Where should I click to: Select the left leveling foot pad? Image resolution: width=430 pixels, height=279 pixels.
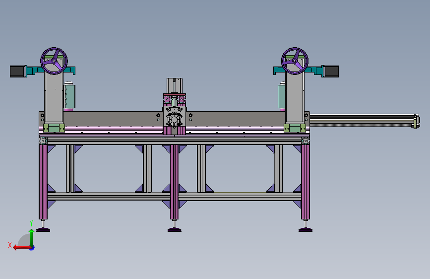click(43, 229)
